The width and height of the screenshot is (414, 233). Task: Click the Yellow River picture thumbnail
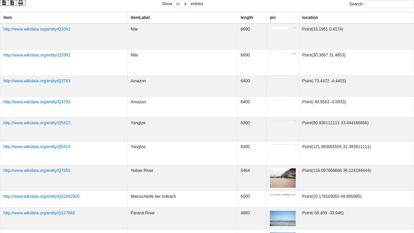283,178
